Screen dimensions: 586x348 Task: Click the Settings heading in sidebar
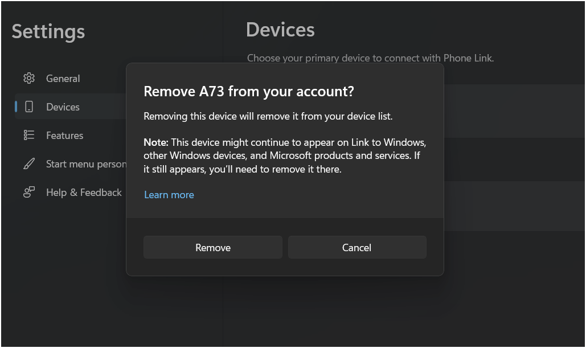pos(48,32)
